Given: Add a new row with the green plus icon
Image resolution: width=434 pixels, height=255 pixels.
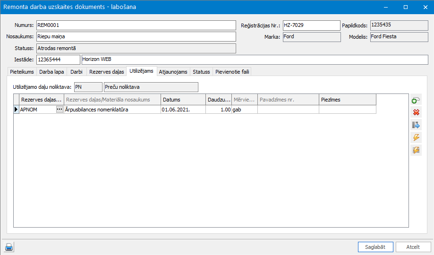Looking at the screenshot, I should point(416,100).
